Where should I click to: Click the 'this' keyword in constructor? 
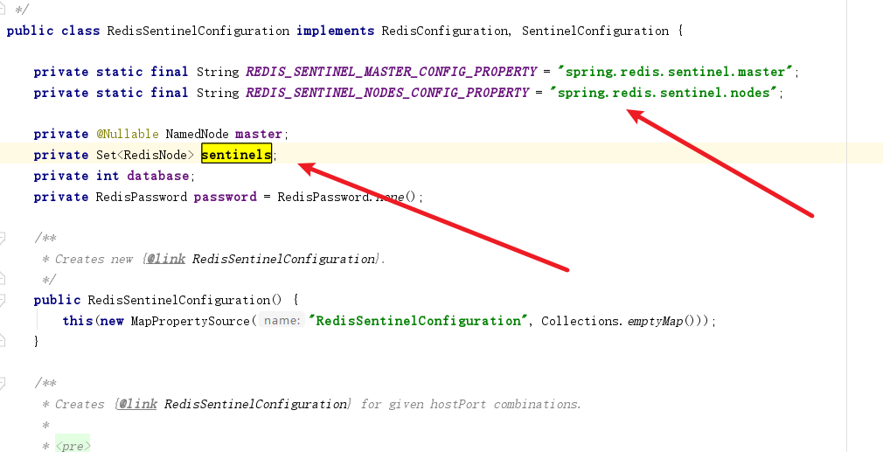point(78,321)
